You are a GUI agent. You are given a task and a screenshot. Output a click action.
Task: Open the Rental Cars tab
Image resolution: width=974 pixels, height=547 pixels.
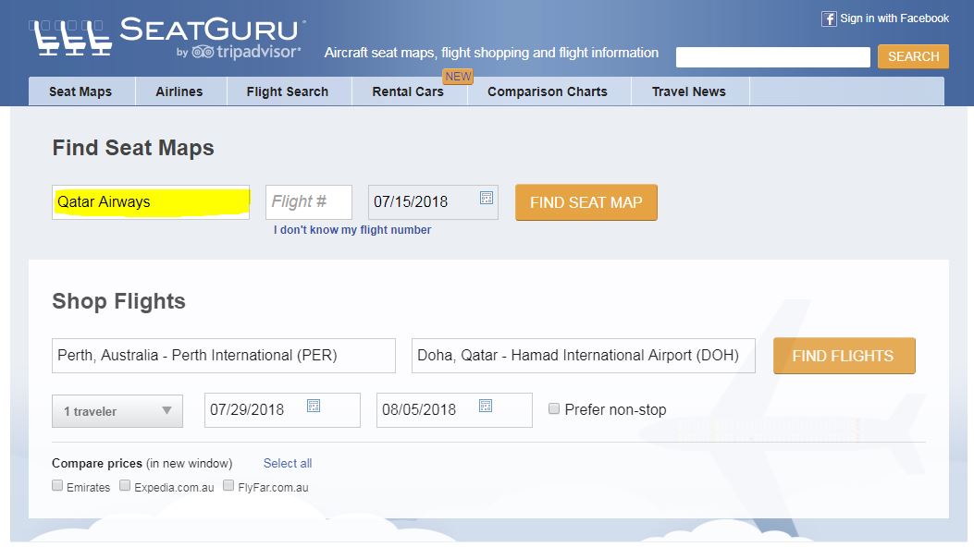408,91
